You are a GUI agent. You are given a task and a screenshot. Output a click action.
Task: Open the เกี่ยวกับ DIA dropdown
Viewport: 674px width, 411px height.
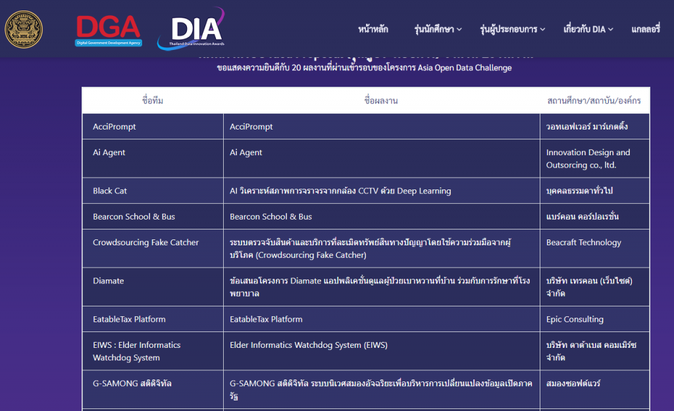(x=588, y=29)
